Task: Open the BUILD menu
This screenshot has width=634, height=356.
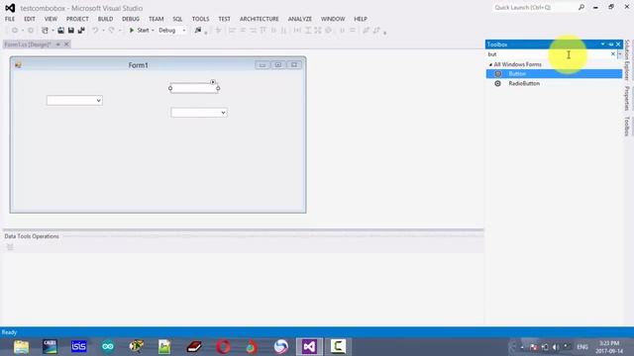Action: coord(105,19)
